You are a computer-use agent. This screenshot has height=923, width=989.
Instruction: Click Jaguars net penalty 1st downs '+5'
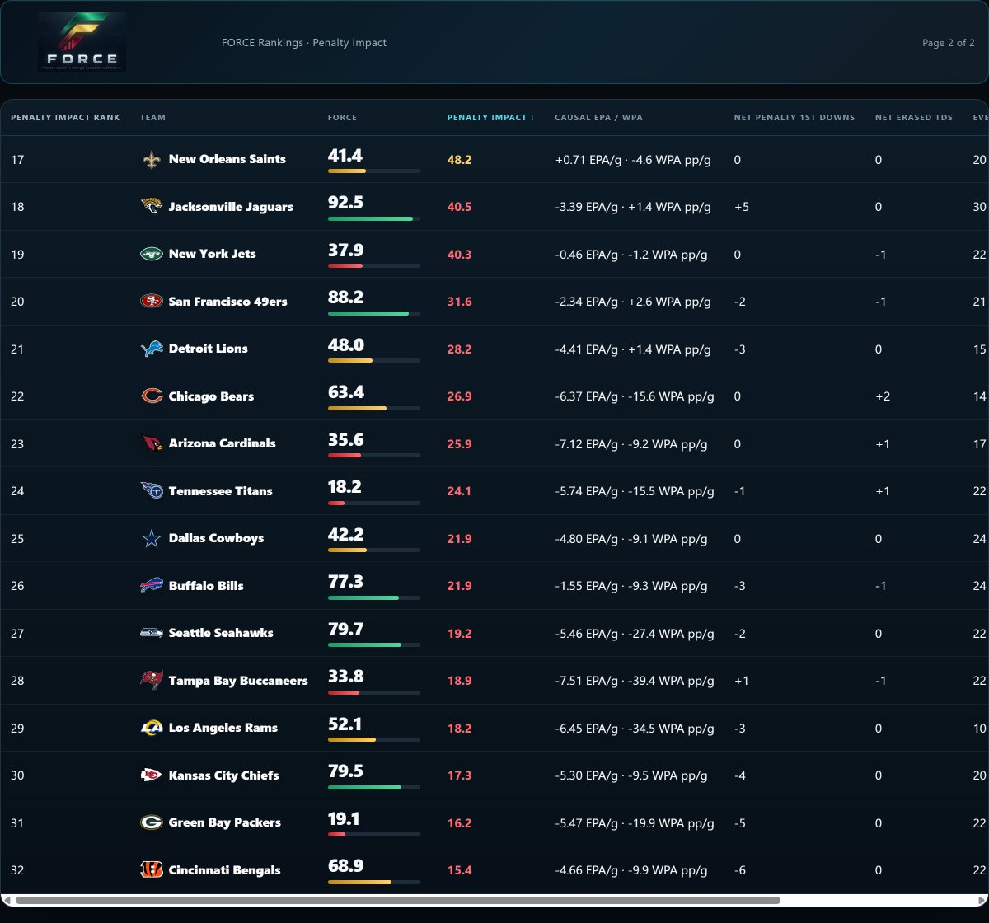click(x=742, y=207)
